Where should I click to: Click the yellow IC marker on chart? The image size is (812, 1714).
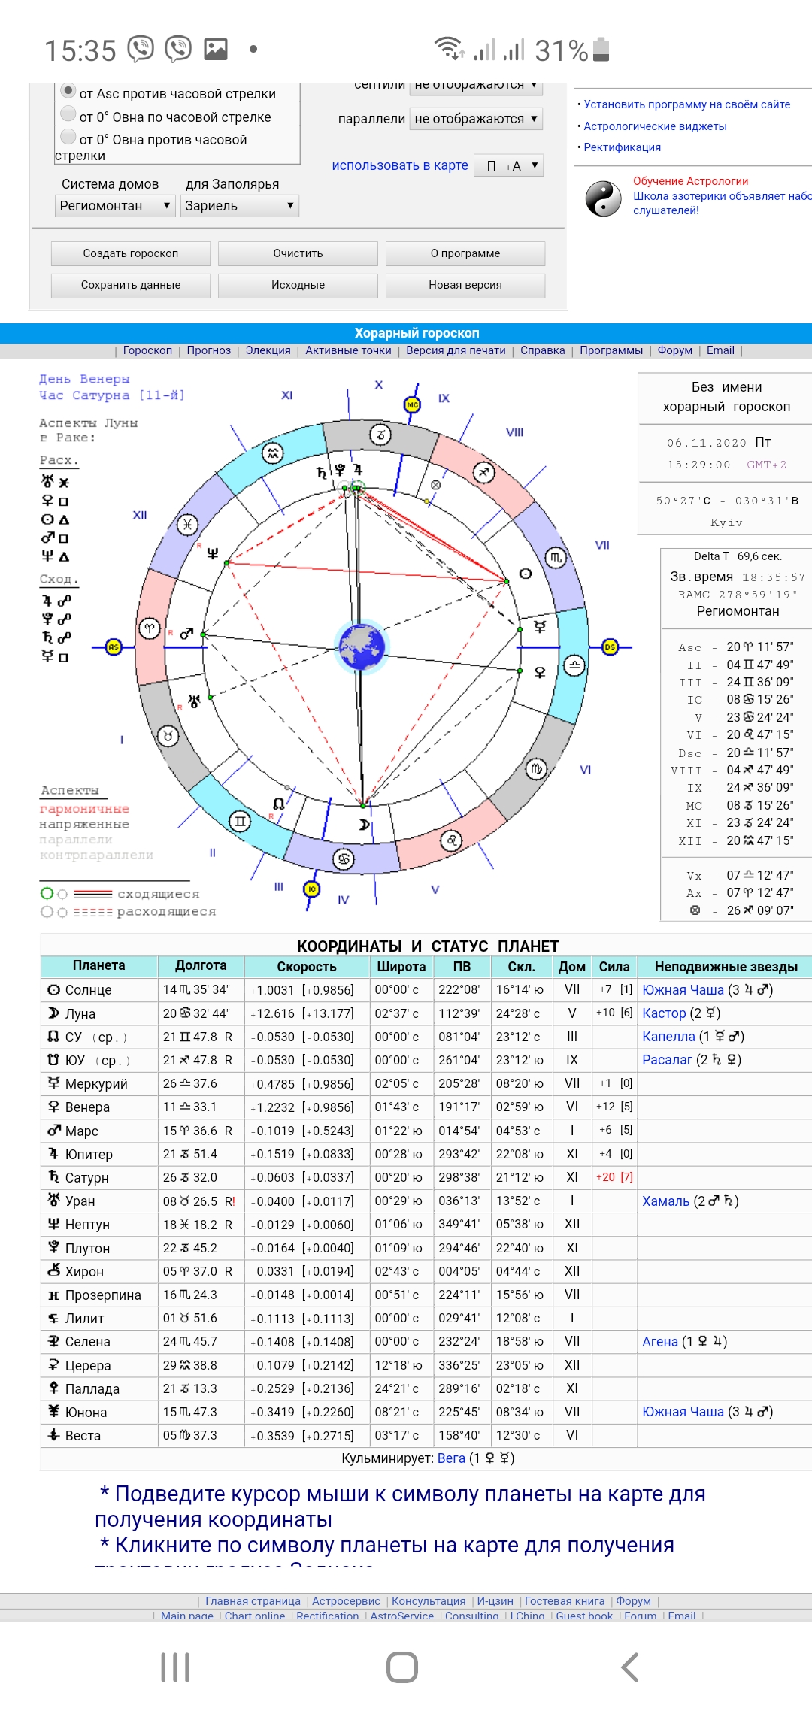[x=311, y=889]
